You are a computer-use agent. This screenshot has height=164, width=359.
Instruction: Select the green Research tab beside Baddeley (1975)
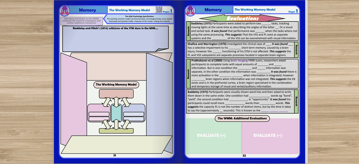pyautogui.click(x=188, y=31)
